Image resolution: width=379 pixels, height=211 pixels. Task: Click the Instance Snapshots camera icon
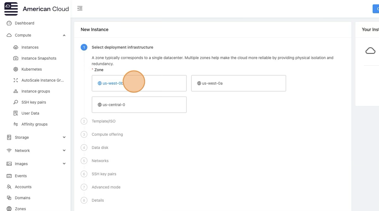tap(16, 58)
